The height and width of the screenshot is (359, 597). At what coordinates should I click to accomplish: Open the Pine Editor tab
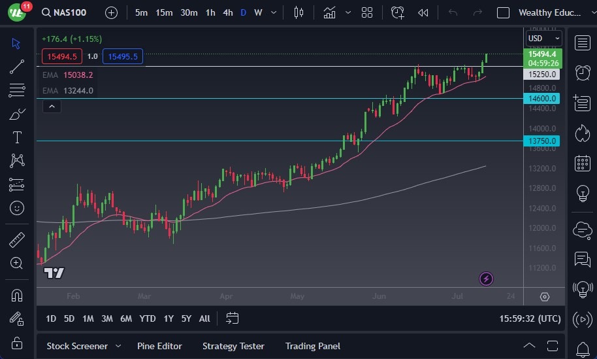point(159,346)
